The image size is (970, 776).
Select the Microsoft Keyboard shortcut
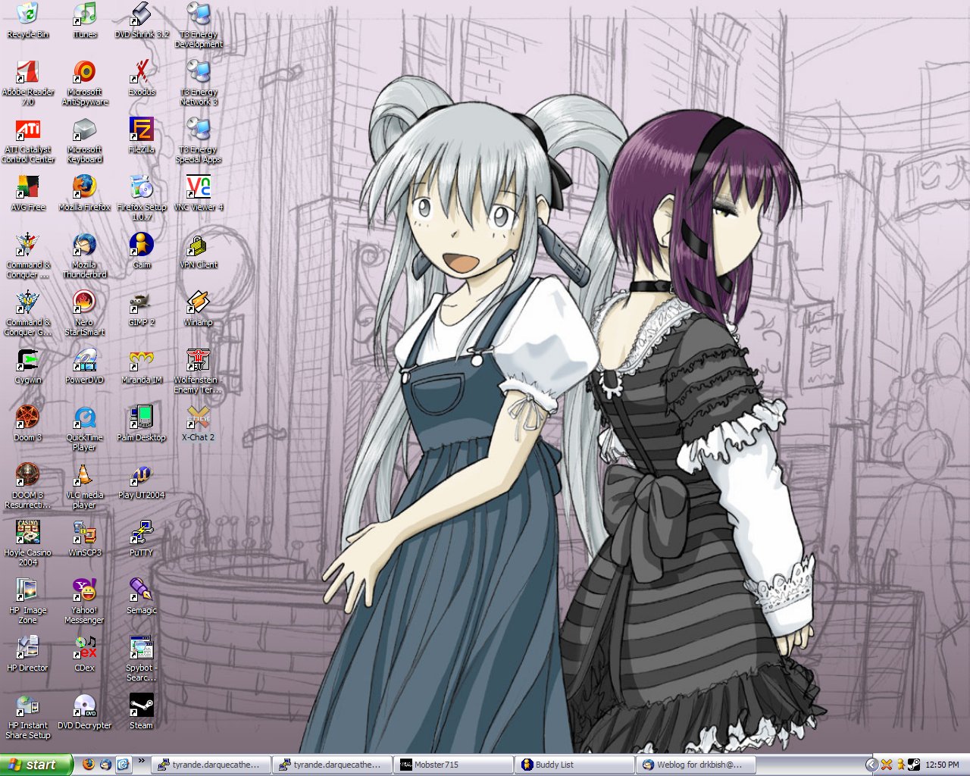(x=85, y=140)
